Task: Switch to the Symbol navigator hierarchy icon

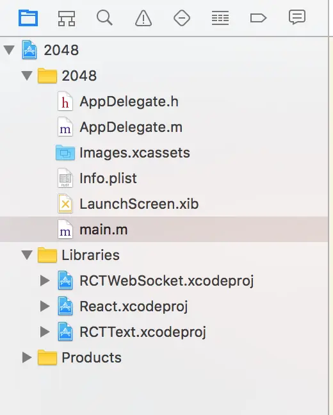Action: coord(67,19)
